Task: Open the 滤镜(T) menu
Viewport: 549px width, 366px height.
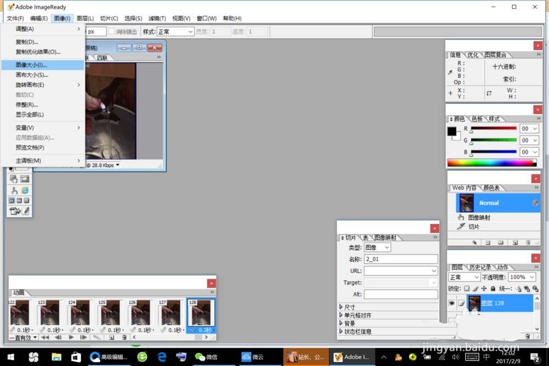Action: point(157,19)
